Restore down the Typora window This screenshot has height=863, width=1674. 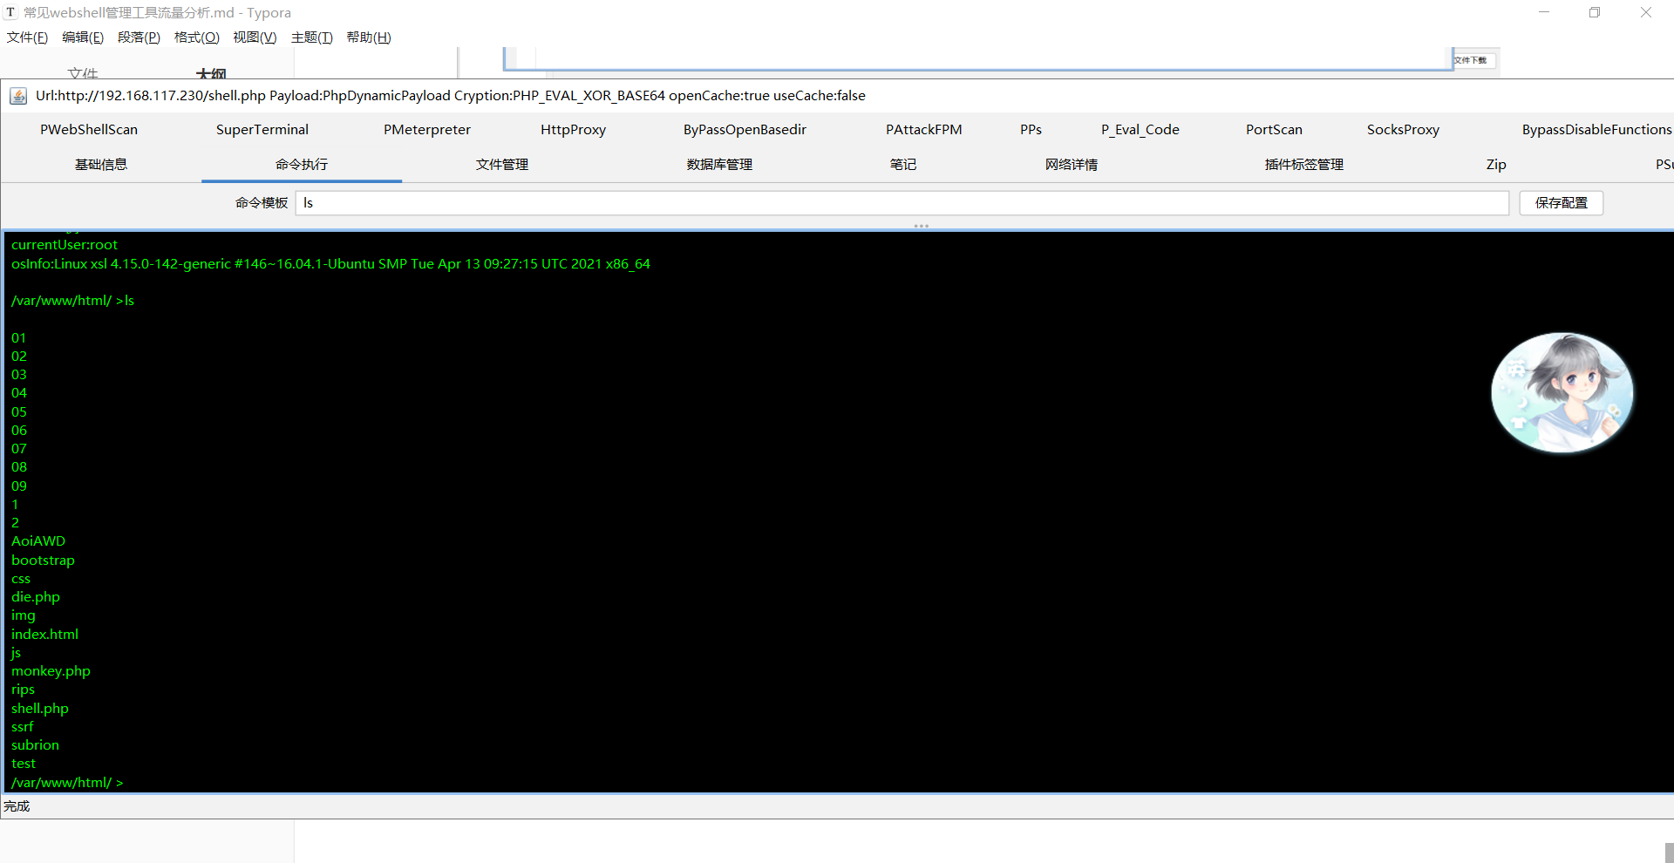coord(1594,13)
